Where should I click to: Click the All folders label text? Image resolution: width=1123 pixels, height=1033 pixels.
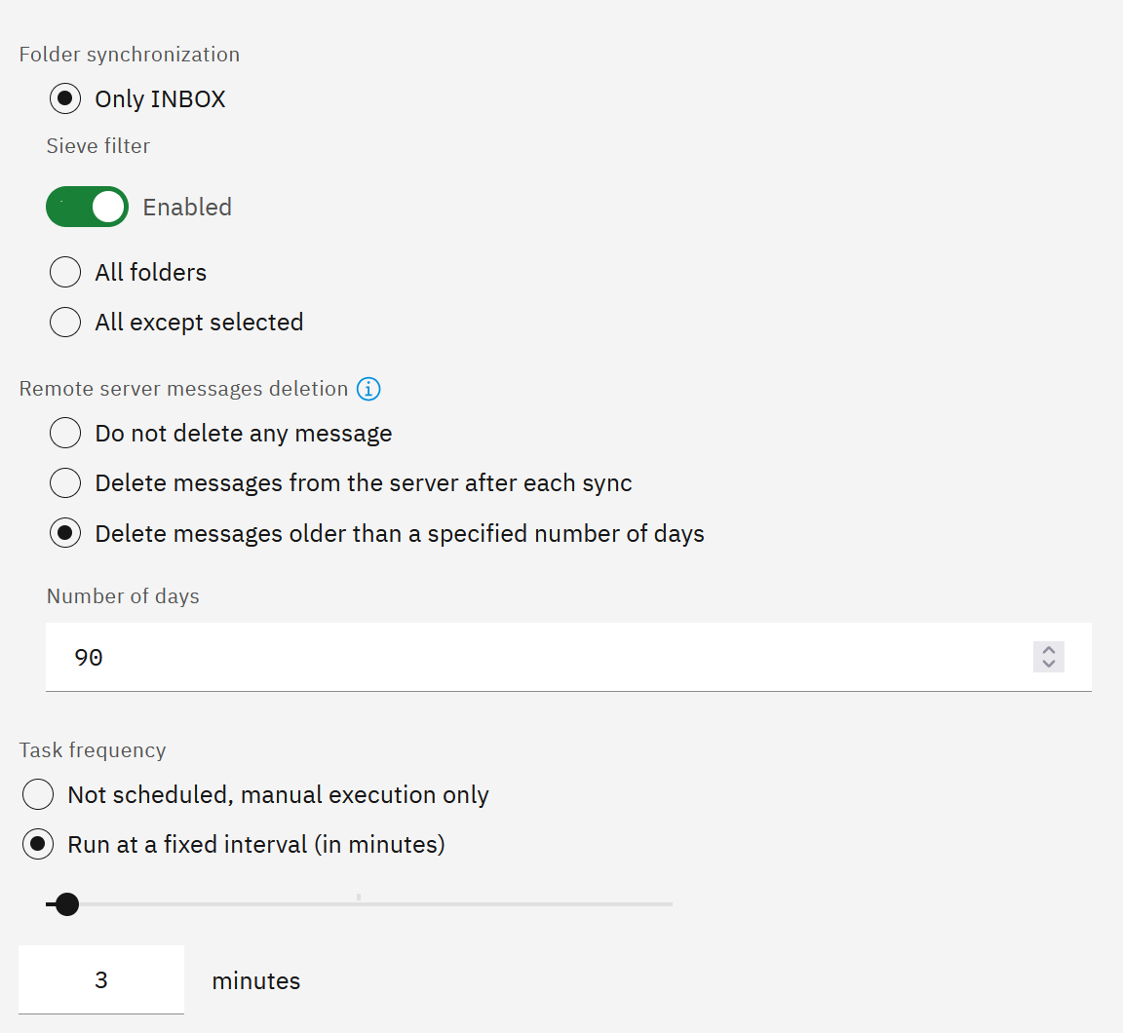151,272
